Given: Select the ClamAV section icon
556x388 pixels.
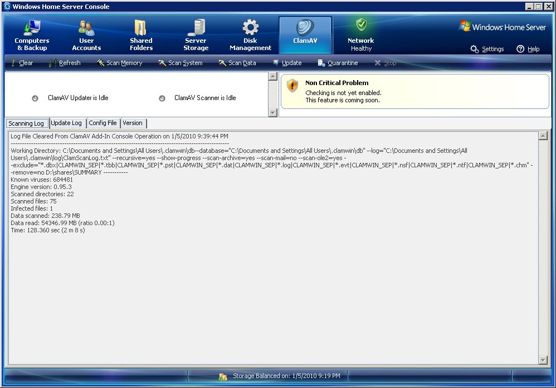Looking at the screenshot, I should (305, 34).
